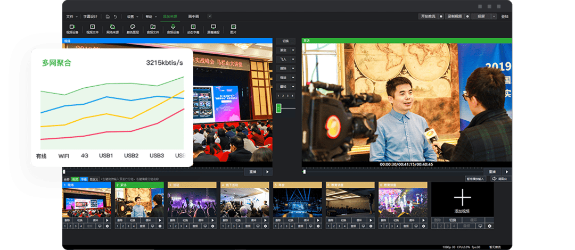Open settings gear next to 开始推流
575x250 pixels.
click(x=441, y=16)
